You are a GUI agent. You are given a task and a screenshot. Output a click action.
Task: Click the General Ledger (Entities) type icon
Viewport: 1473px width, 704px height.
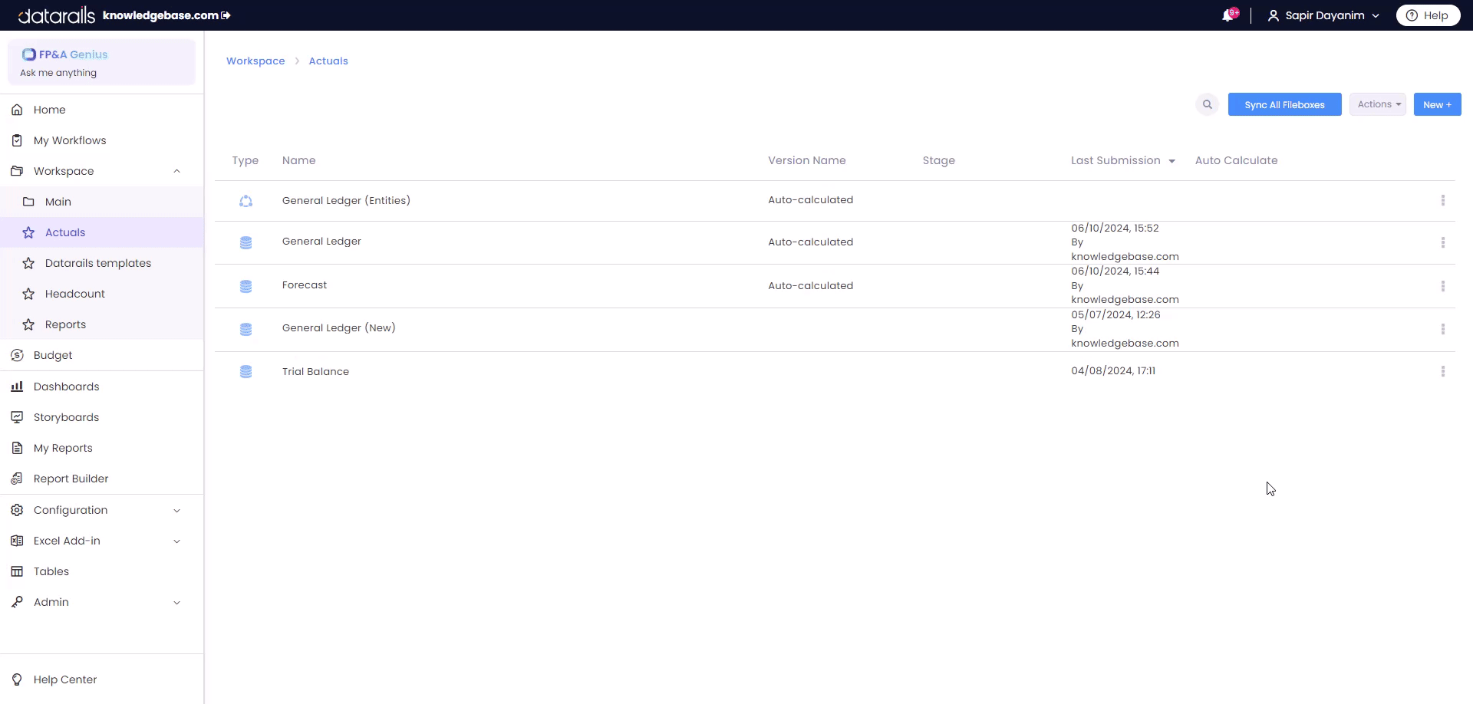point(245,201)
